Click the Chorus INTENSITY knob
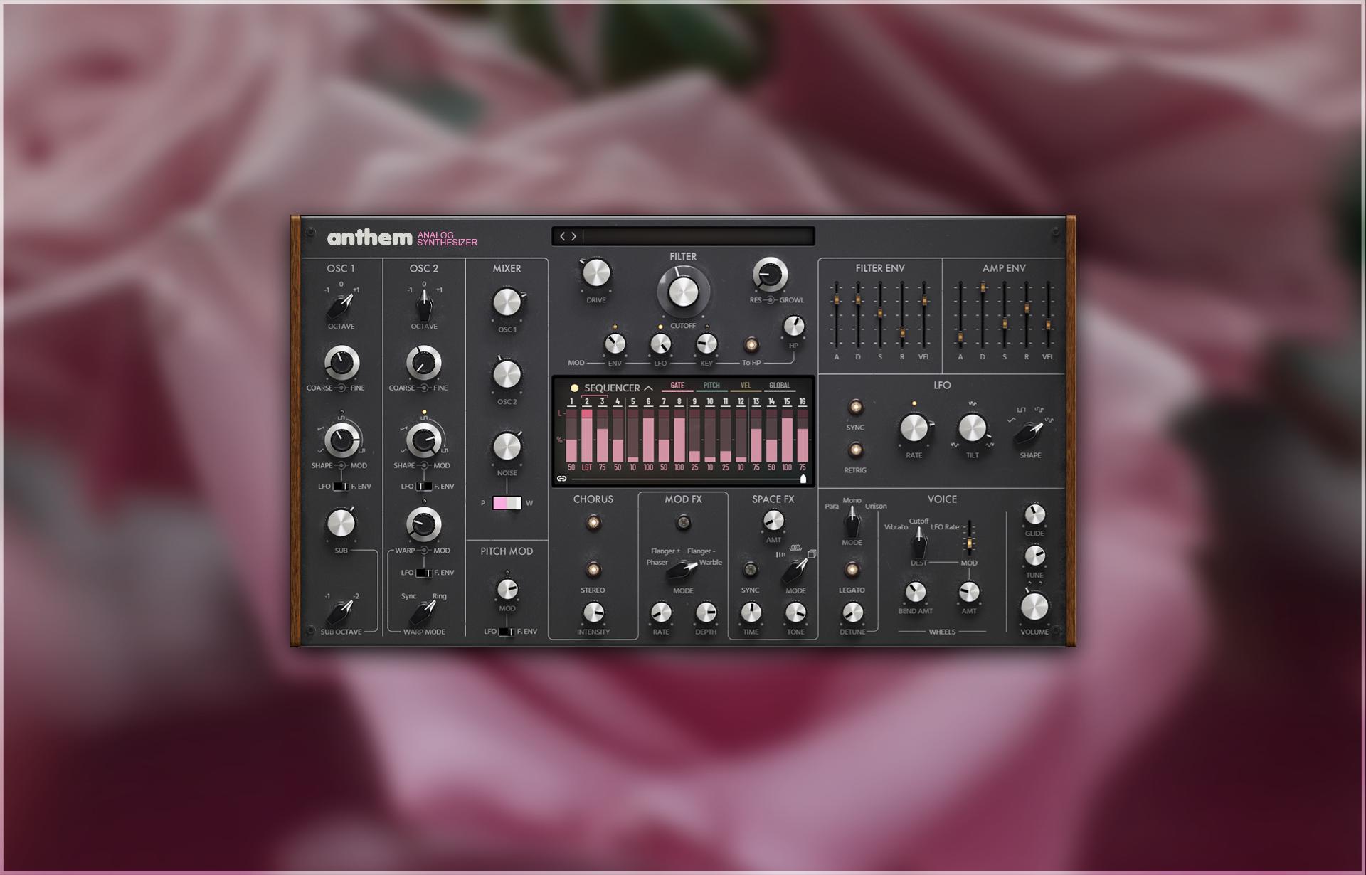This screenshot has height=875, width=1366. point(593,613)
